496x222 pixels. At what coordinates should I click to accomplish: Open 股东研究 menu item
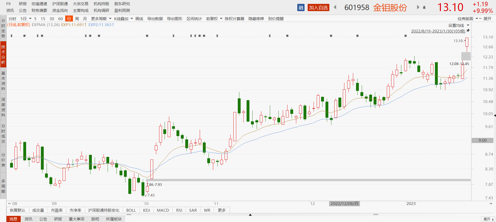coord(122,4)
